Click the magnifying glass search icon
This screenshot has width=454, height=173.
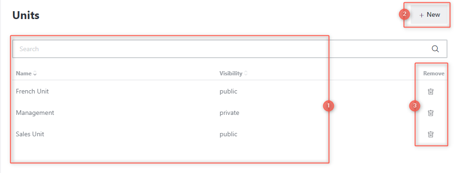[x=435, y=49]
